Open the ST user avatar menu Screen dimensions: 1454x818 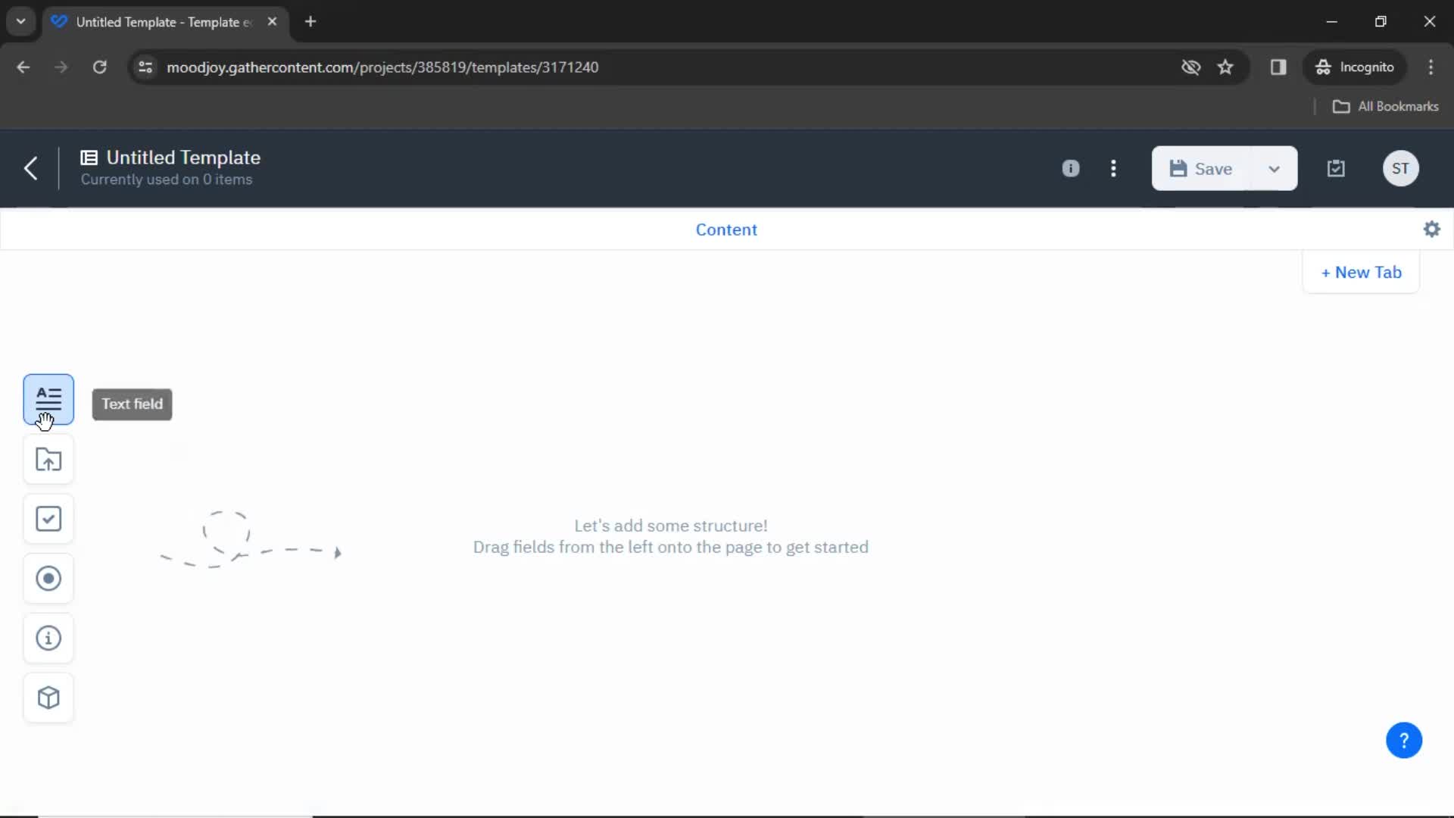tap(1400, 168)
